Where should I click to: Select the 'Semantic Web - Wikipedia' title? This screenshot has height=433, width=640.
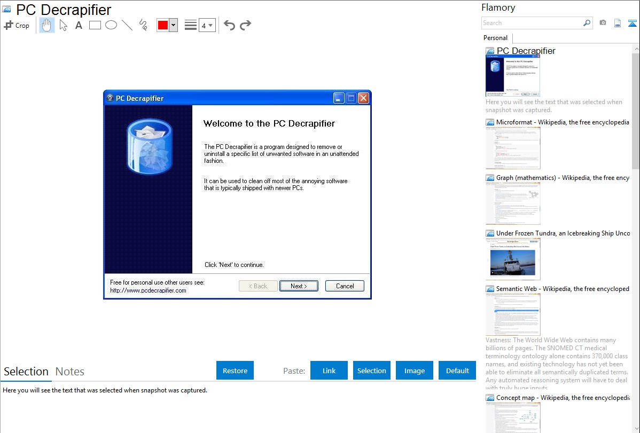[563, 288]
